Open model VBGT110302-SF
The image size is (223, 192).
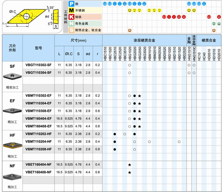38,65
